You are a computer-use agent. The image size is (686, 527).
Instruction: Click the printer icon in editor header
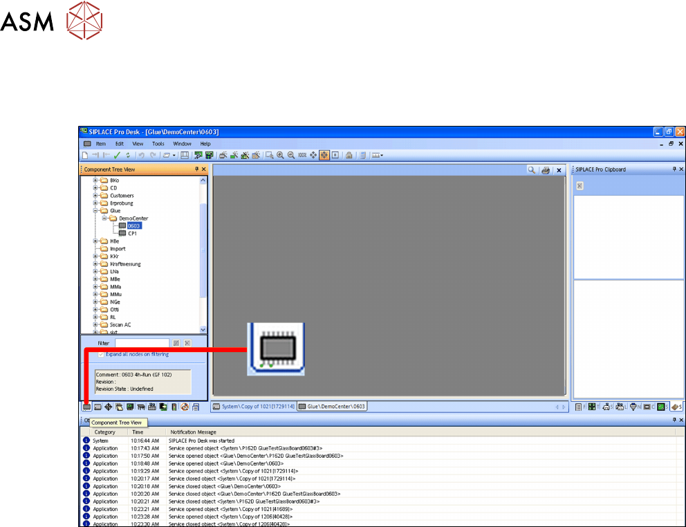coord(546,171)
